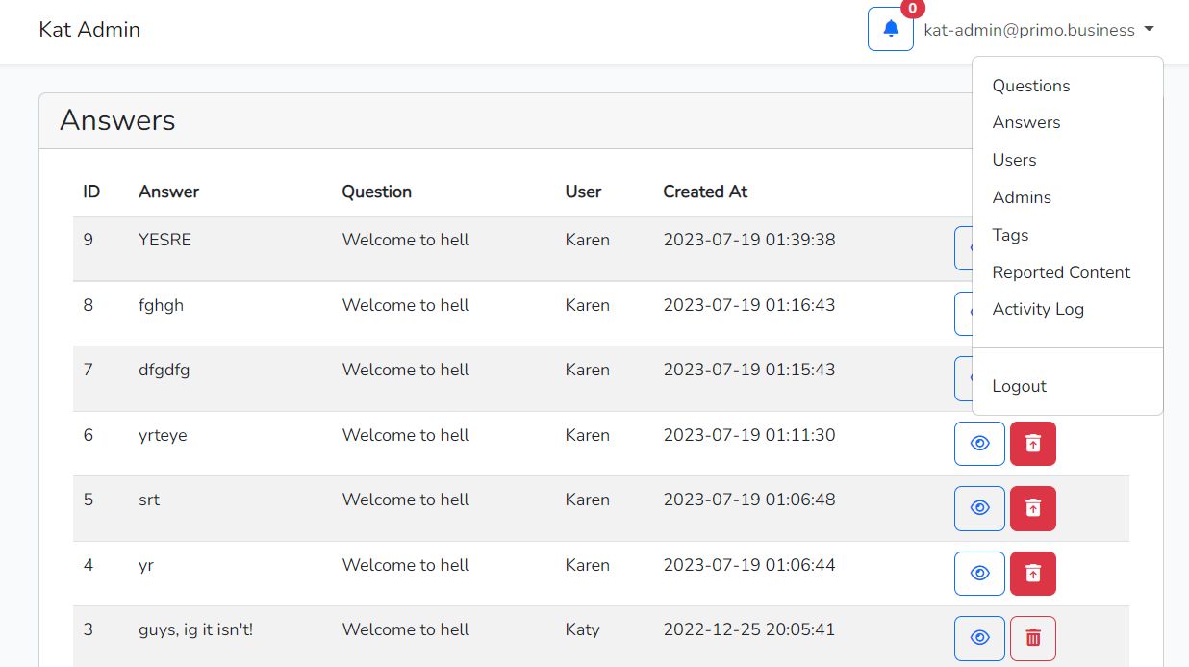
Task: Open Answers in the dropdown menu
Action: (1026, 122)
